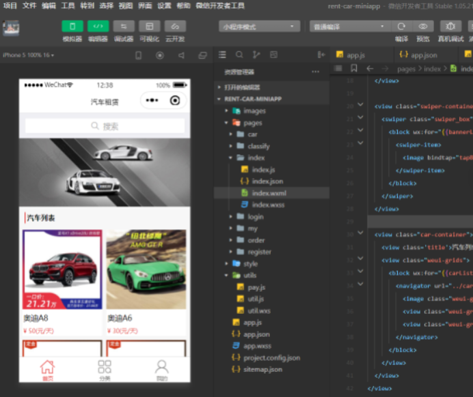Toggle the Editor (编辑器) panel button
Image resolution: width=473 pixels, height=397 pixels.
coord(98,27)
